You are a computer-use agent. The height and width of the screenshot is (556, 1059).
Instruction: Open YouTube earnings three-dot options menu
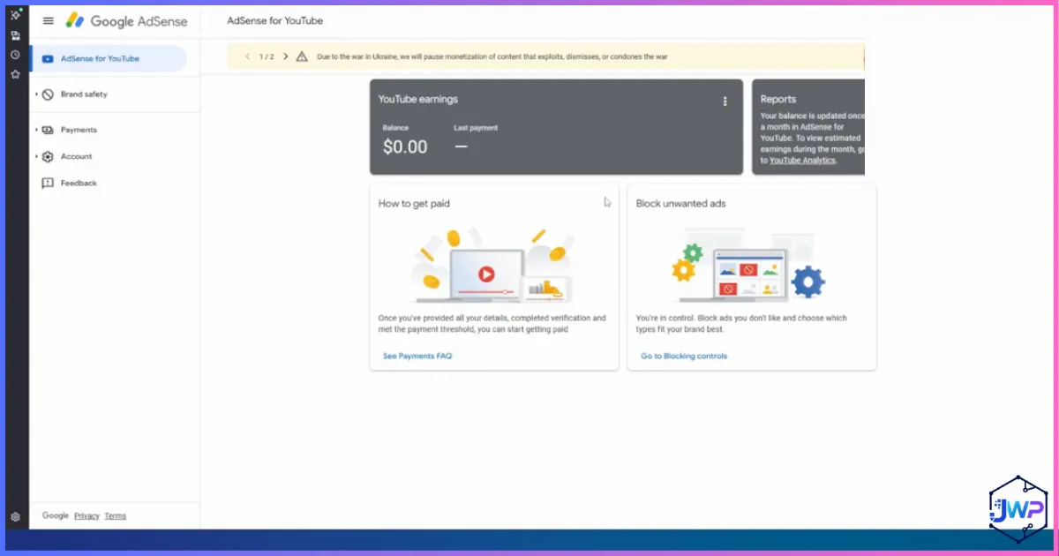[725, 101]
